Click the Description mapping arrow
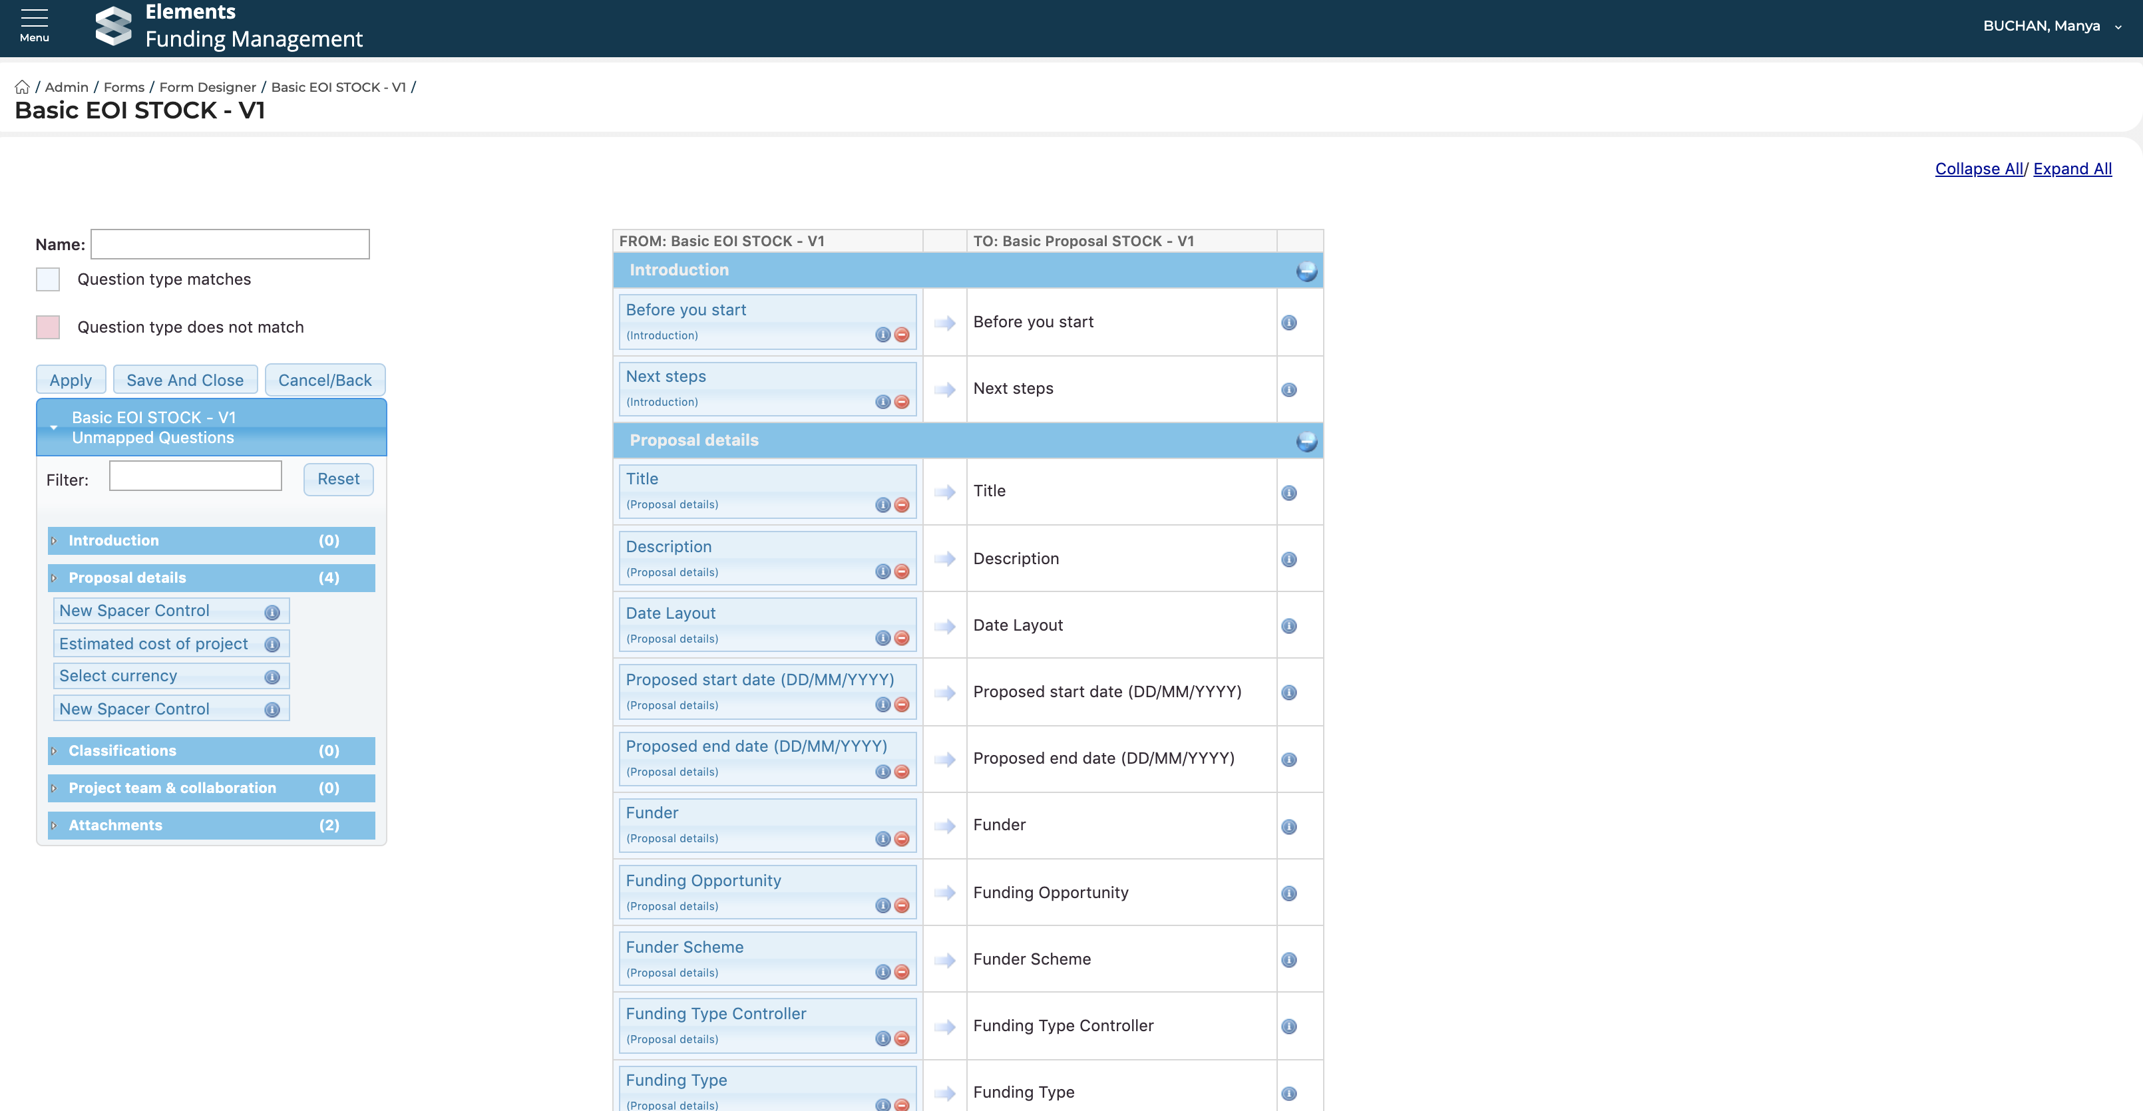The image size is (2143, 1111). (944, 559)
